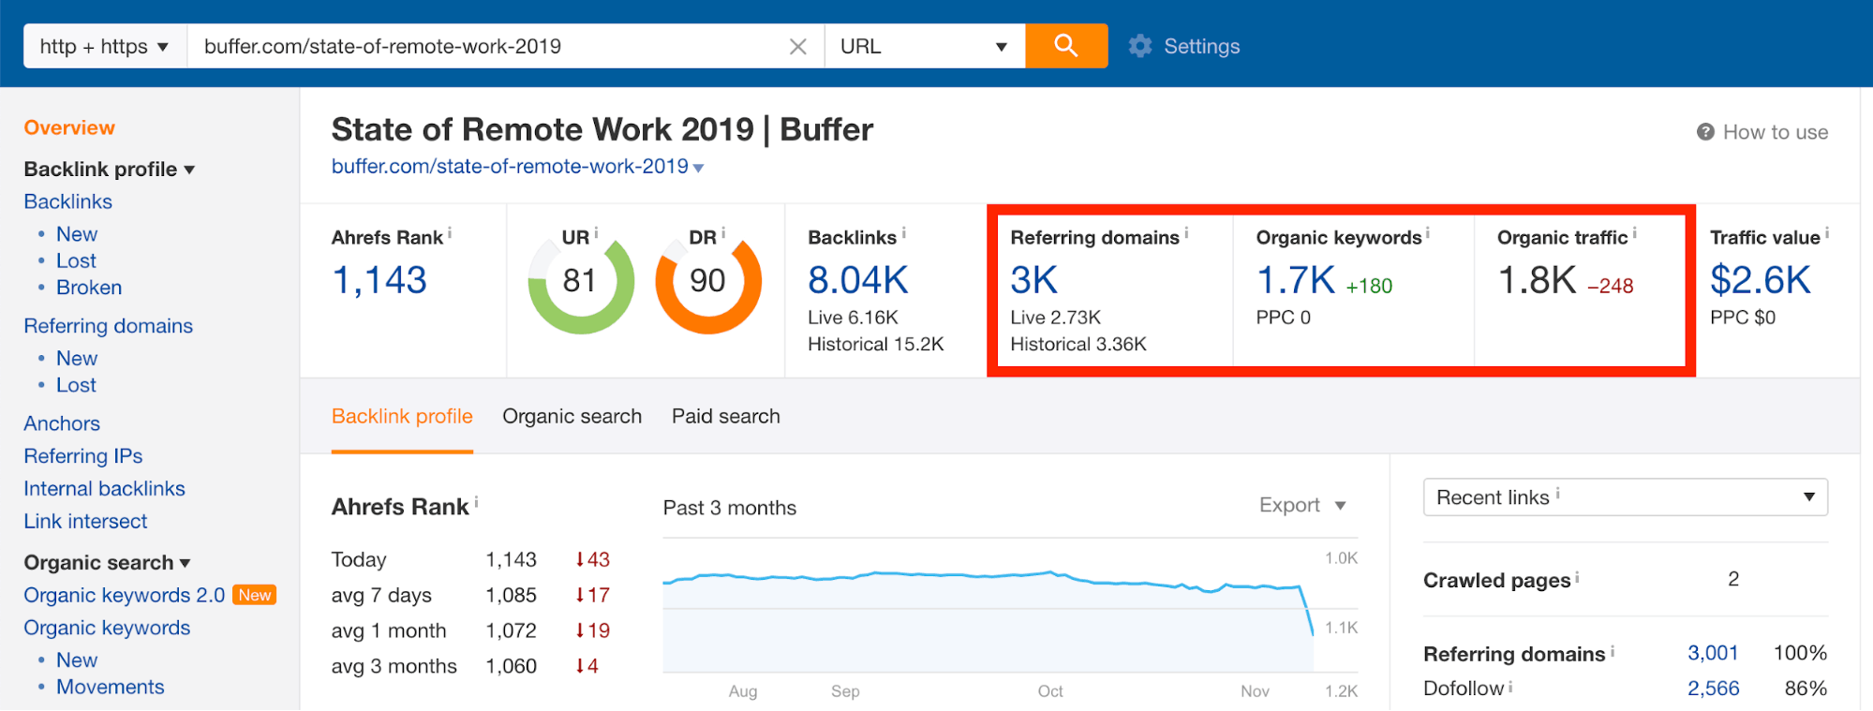Select Overview in the sidebar
Viewport: 1873px width, 711px height.
pos(69,127)
